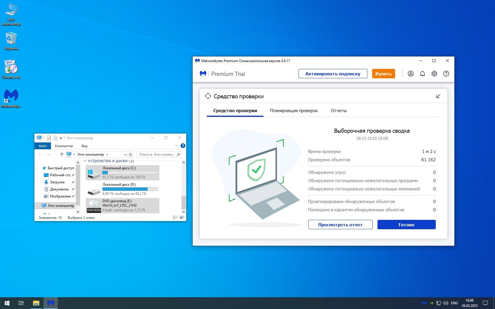The height and width of the screenshot is (309, 495).
Task: Click the orange Купить button
Action: pos(383,74)
